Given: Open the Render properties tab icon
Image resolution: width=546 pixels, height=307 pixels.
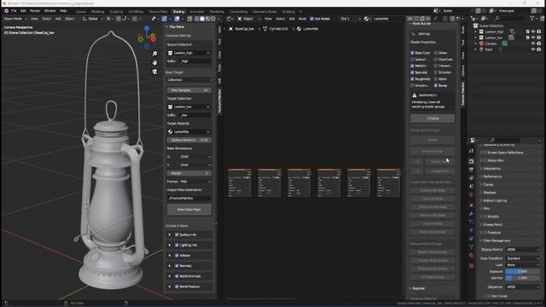Looking at the screenshot, I should coord(472,161).
